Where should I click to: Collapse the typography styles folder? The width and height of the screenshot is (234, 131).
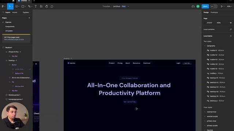(205, 46)
